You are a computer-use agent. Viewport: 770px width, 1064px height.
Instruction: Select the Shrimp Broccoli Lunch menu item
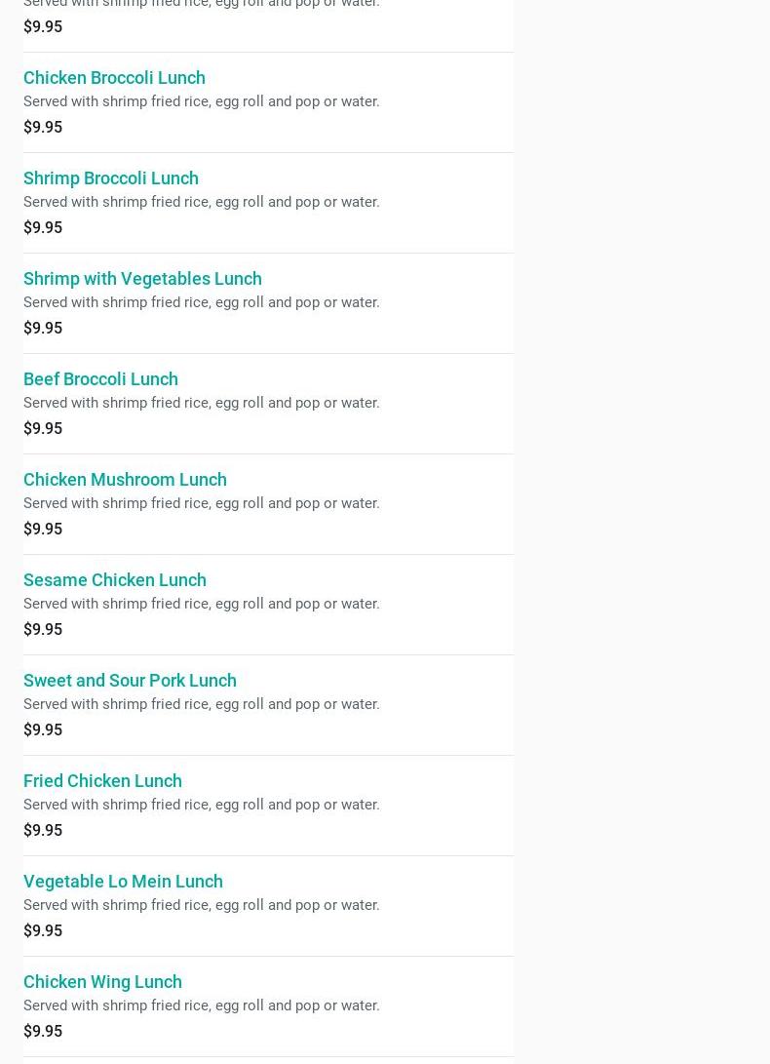click(111, 178)
